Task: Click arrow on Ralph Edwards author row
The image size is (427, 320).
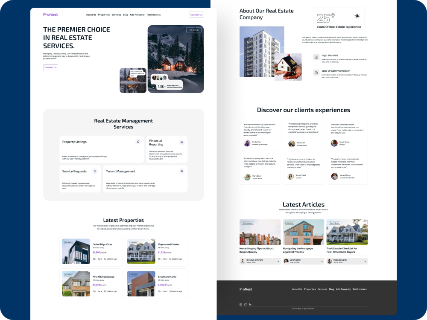Action: tap(365, 261)
